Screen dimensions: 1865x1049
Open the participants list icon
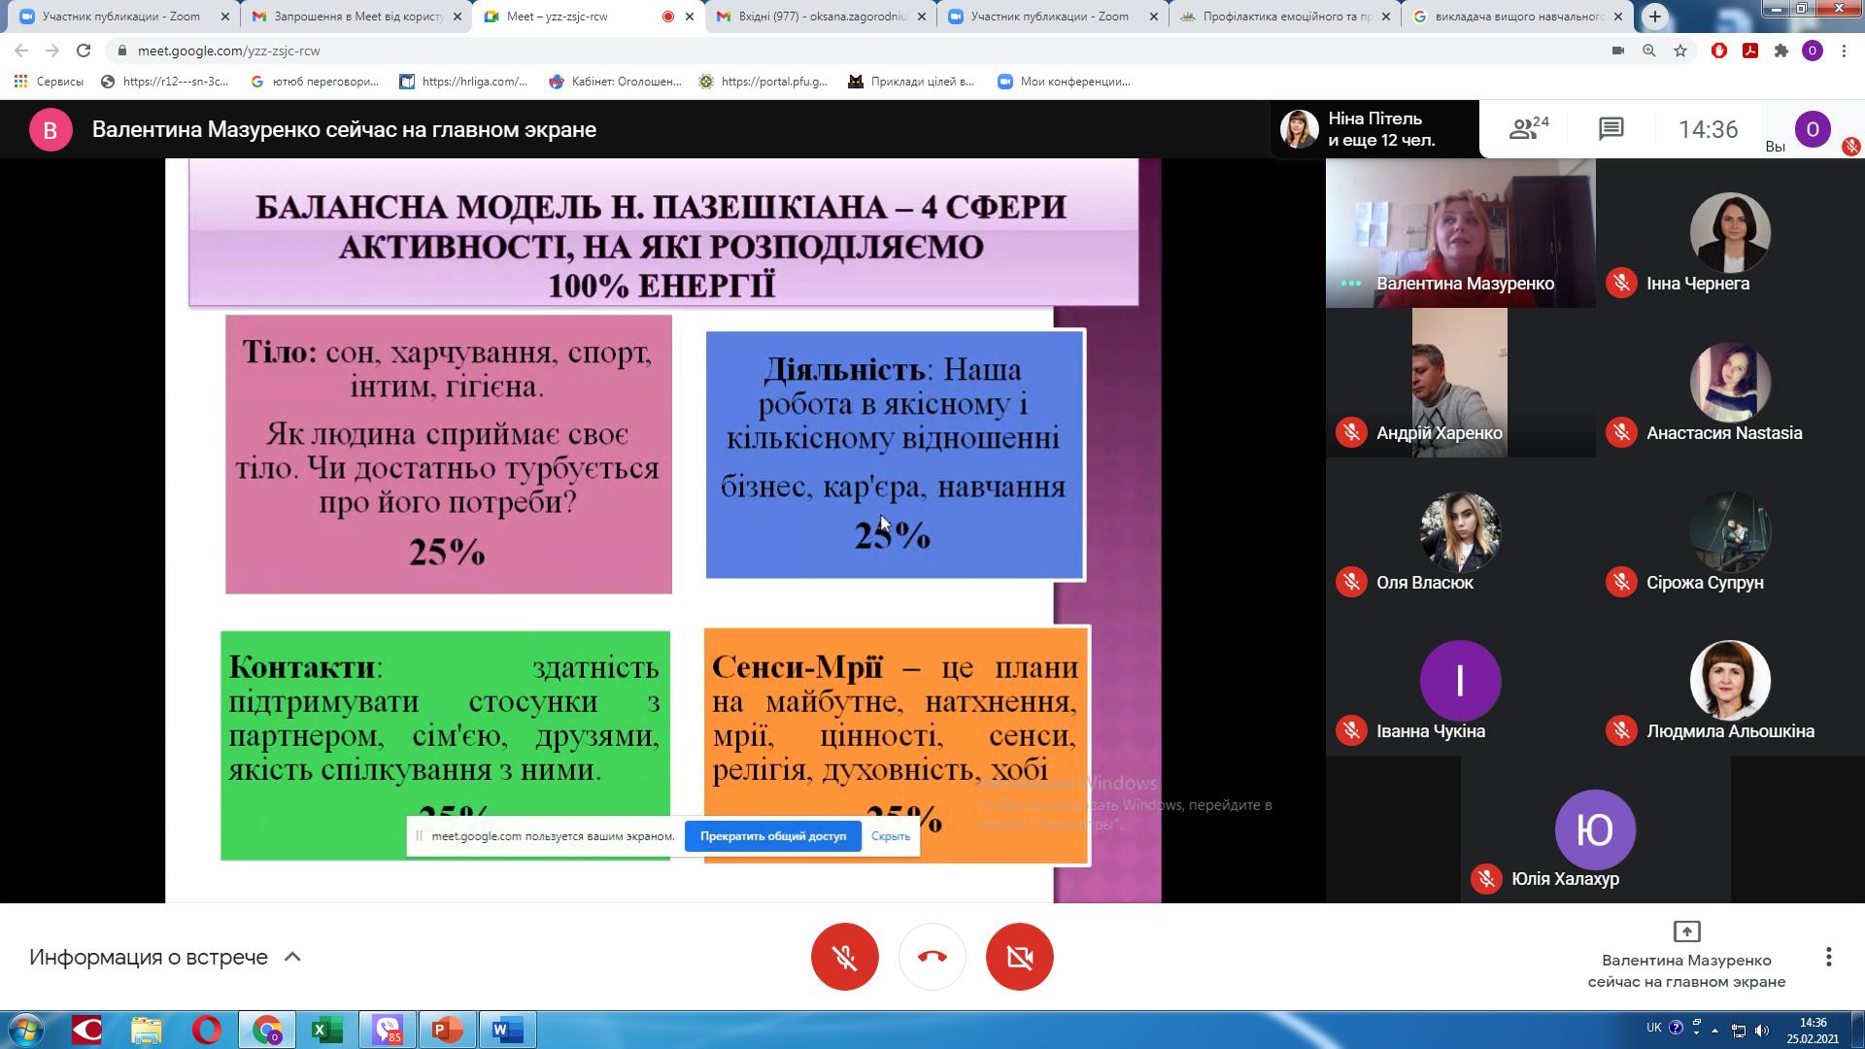(1528, 128)
